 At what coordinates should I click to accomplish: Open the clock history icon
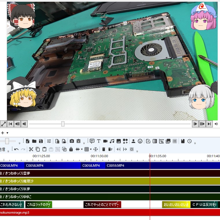click(x=190, y=141)
